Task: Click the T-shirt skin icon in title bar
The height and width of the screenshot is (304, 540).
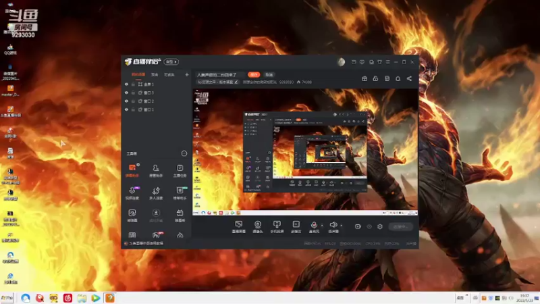Action: coord(379,62)
